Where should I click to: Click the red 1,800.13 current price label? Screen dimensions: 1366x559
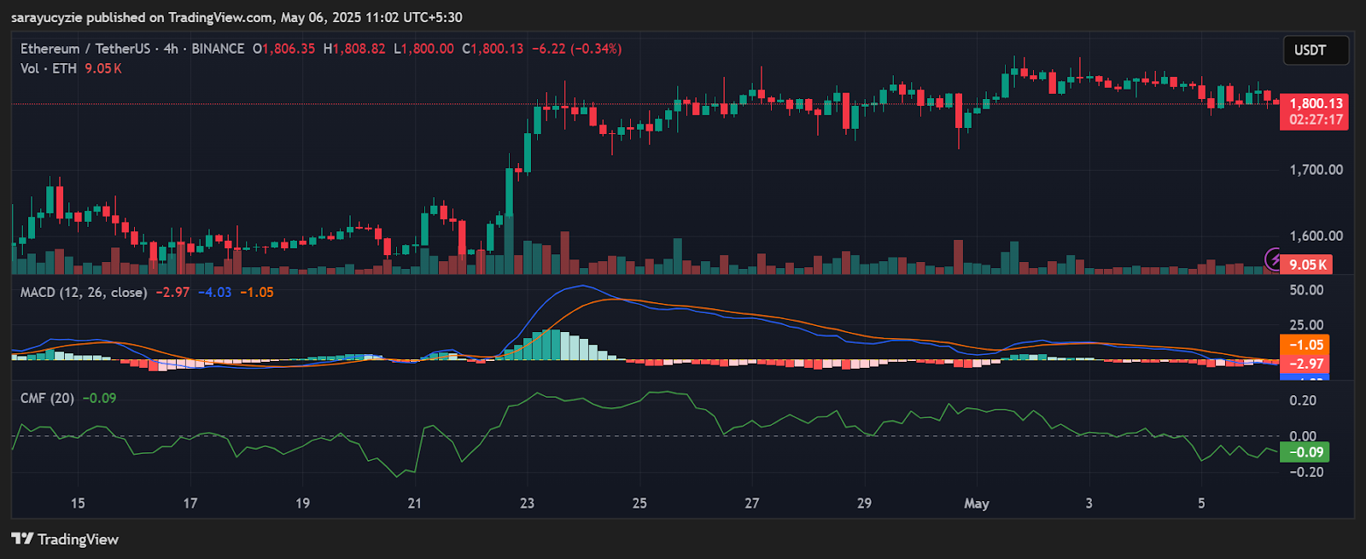tap(1315, 103)
